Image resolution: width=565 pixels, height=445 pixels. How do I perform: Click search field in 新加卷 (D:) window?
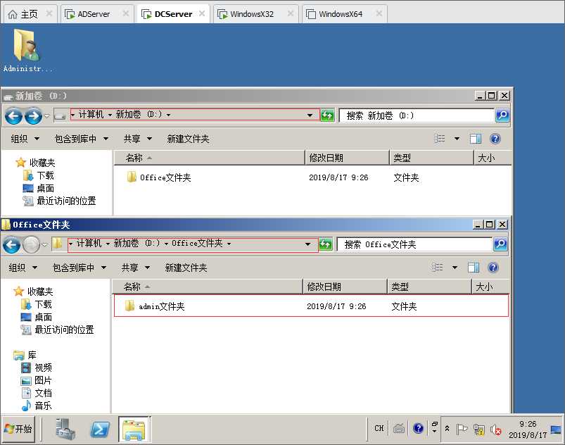pyautogui.click(x=417, y=115)
